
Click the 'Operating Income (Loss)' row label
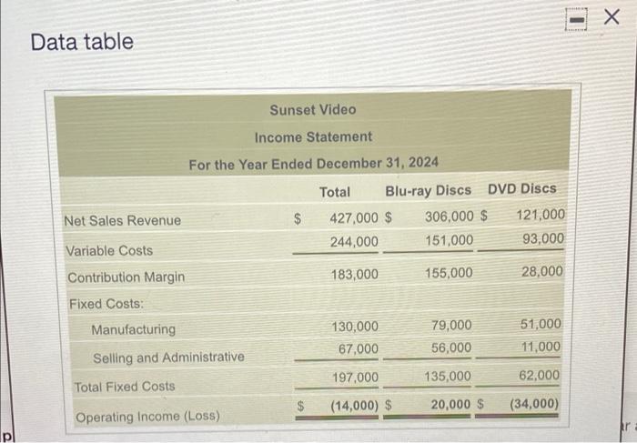pyautogui.click(x=147, y=417)
